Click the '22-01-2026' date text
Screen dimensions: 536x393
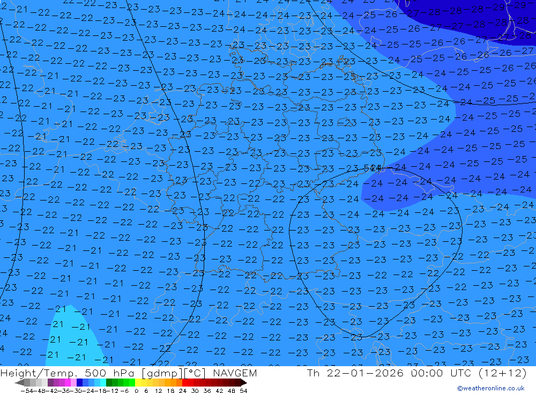click(x=365, y=373)
